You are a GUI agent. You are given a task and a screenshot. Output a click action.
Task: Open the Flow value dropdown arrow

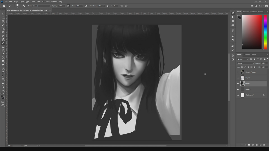82,6
